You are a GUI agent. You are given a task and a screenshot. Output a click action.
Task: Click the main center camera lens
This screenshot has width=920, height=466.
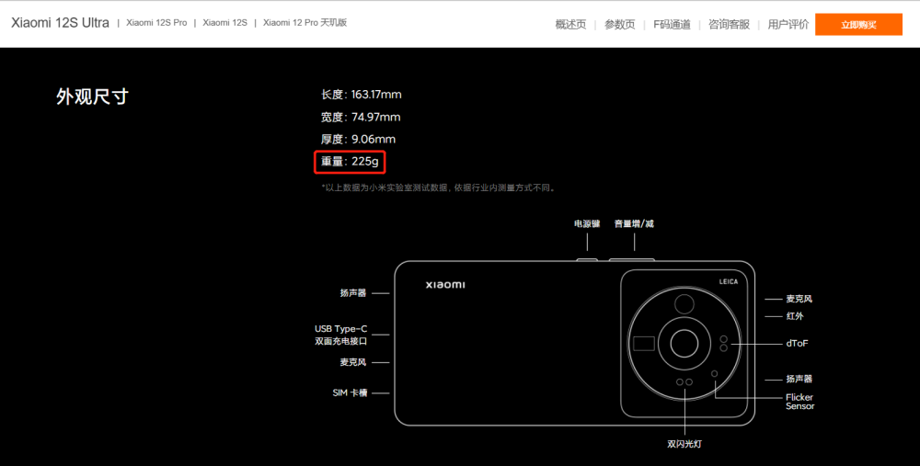click(x=684, y=343)
